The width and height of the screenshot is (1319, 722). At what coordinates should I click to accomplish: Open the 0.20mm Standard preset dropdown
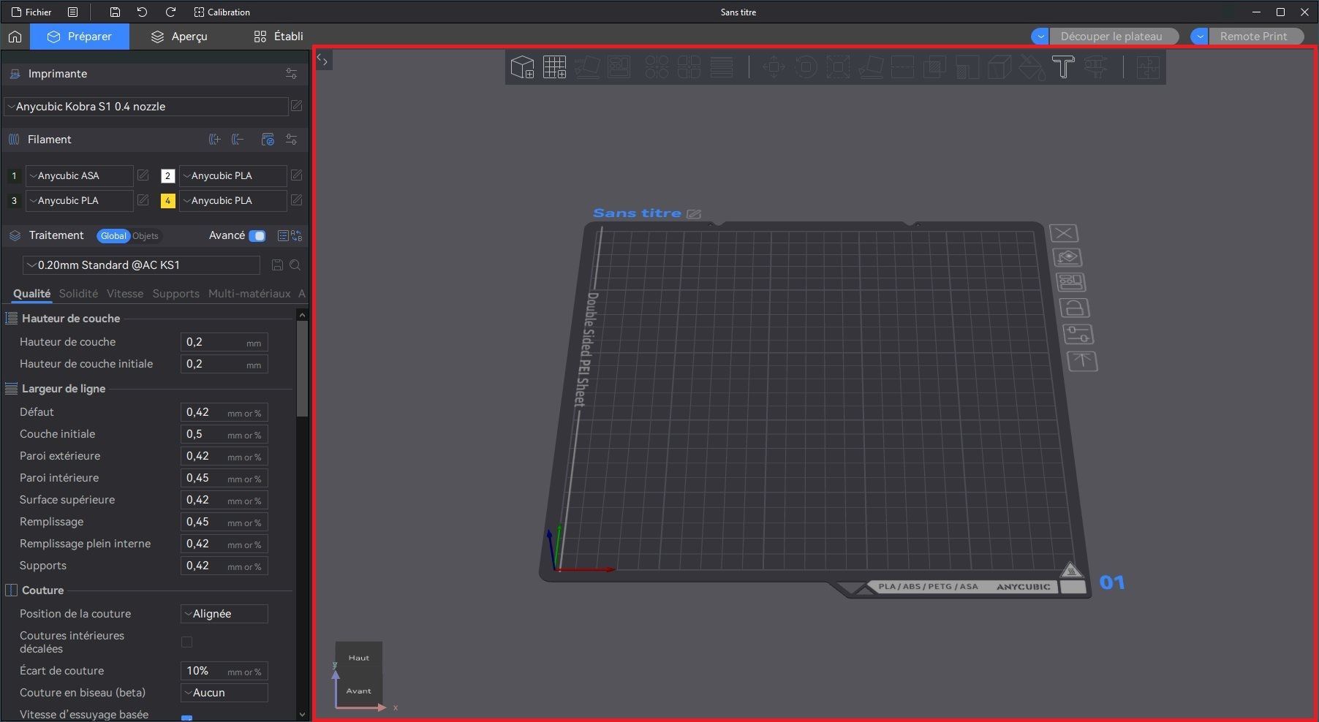pos(142,265)
